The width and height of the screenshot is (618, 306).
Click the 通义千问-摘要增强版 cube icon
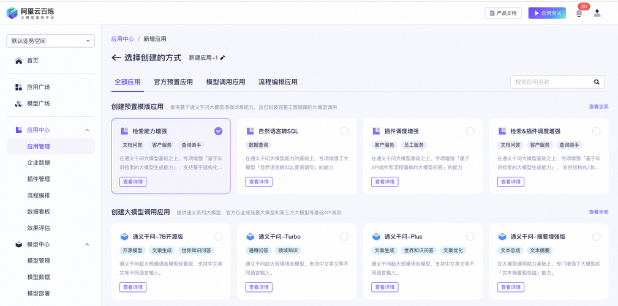point(502,237)
